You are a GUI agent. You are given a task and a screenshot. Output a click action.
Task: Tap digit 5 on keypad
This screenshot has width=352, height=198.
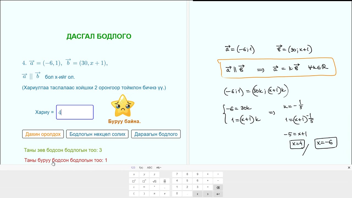point(187,181)
